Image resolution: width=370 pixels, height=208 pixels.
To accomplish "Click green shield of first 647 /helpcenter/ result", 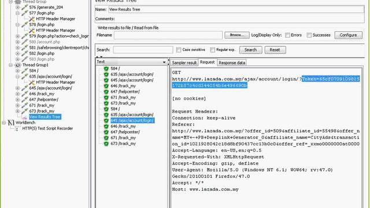I will click(106, 92).
